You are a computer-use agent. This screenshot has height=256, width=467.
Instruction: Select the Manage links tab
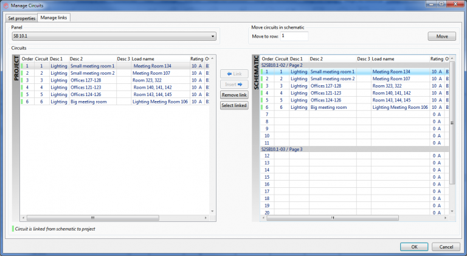tap(54, 18)
